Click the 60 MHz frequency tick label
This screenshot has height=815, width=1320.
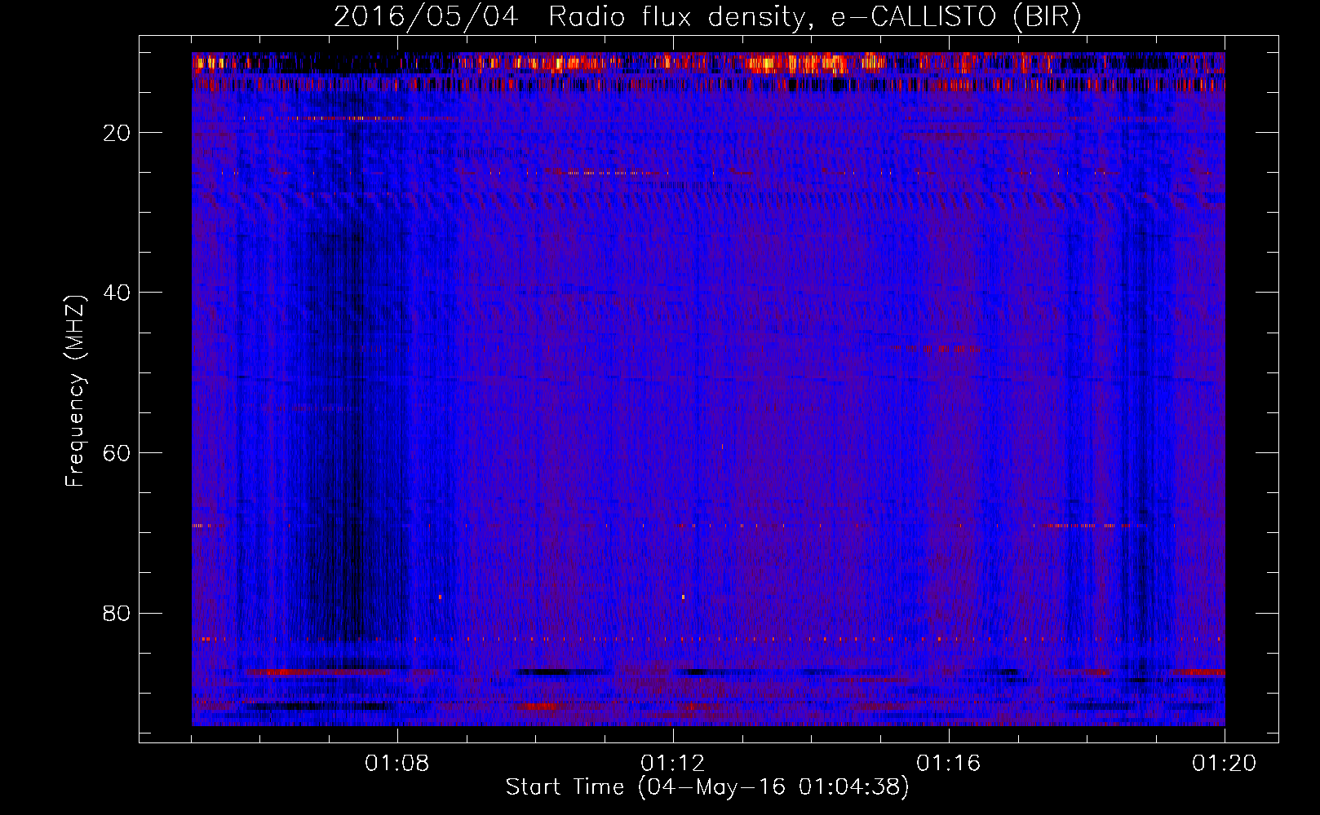[x=117, y=453]
